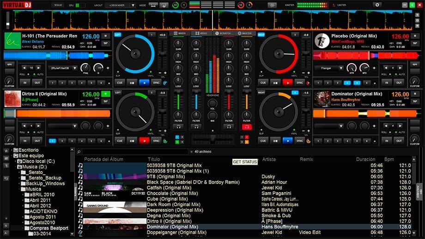Click the music note icon beside Catfish row

[80, 188]
